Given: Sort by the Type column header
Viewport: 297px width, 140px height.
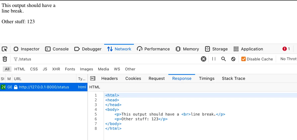Looking at the screenshot, I should (82, 79).
